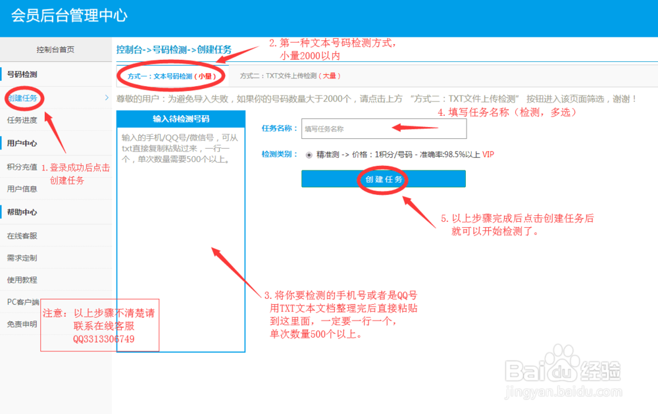
Task: Open 需求定制 in the sidebar
Action: tap(23, 258)
